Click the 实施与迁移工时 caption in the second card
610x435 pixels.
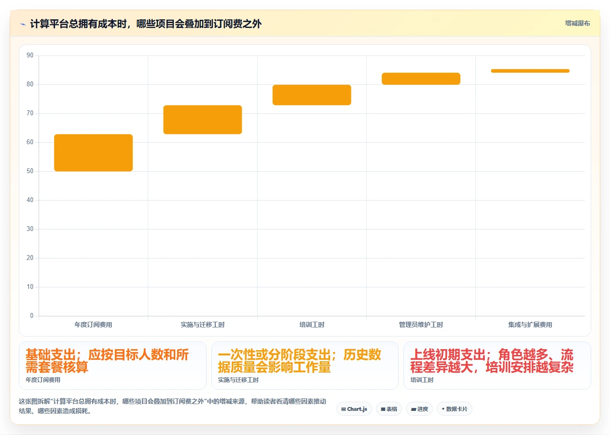click(x=238, y=380)
